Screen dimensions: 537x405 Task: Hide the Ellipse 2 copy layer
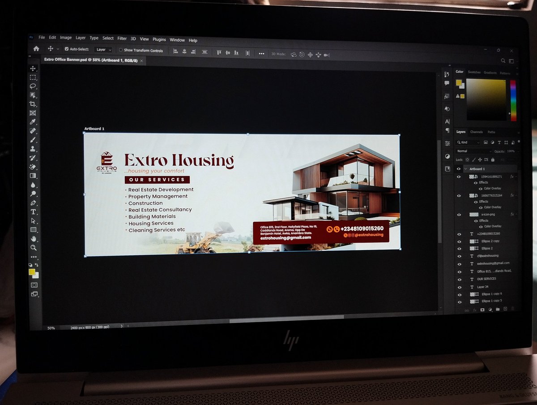[459, 241]
